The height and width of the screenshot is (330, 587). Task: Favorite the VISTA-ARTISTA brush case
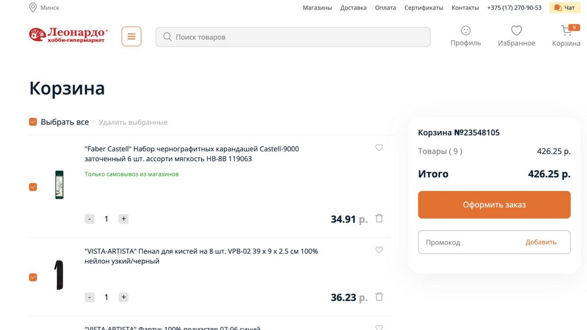coord(379,250)
